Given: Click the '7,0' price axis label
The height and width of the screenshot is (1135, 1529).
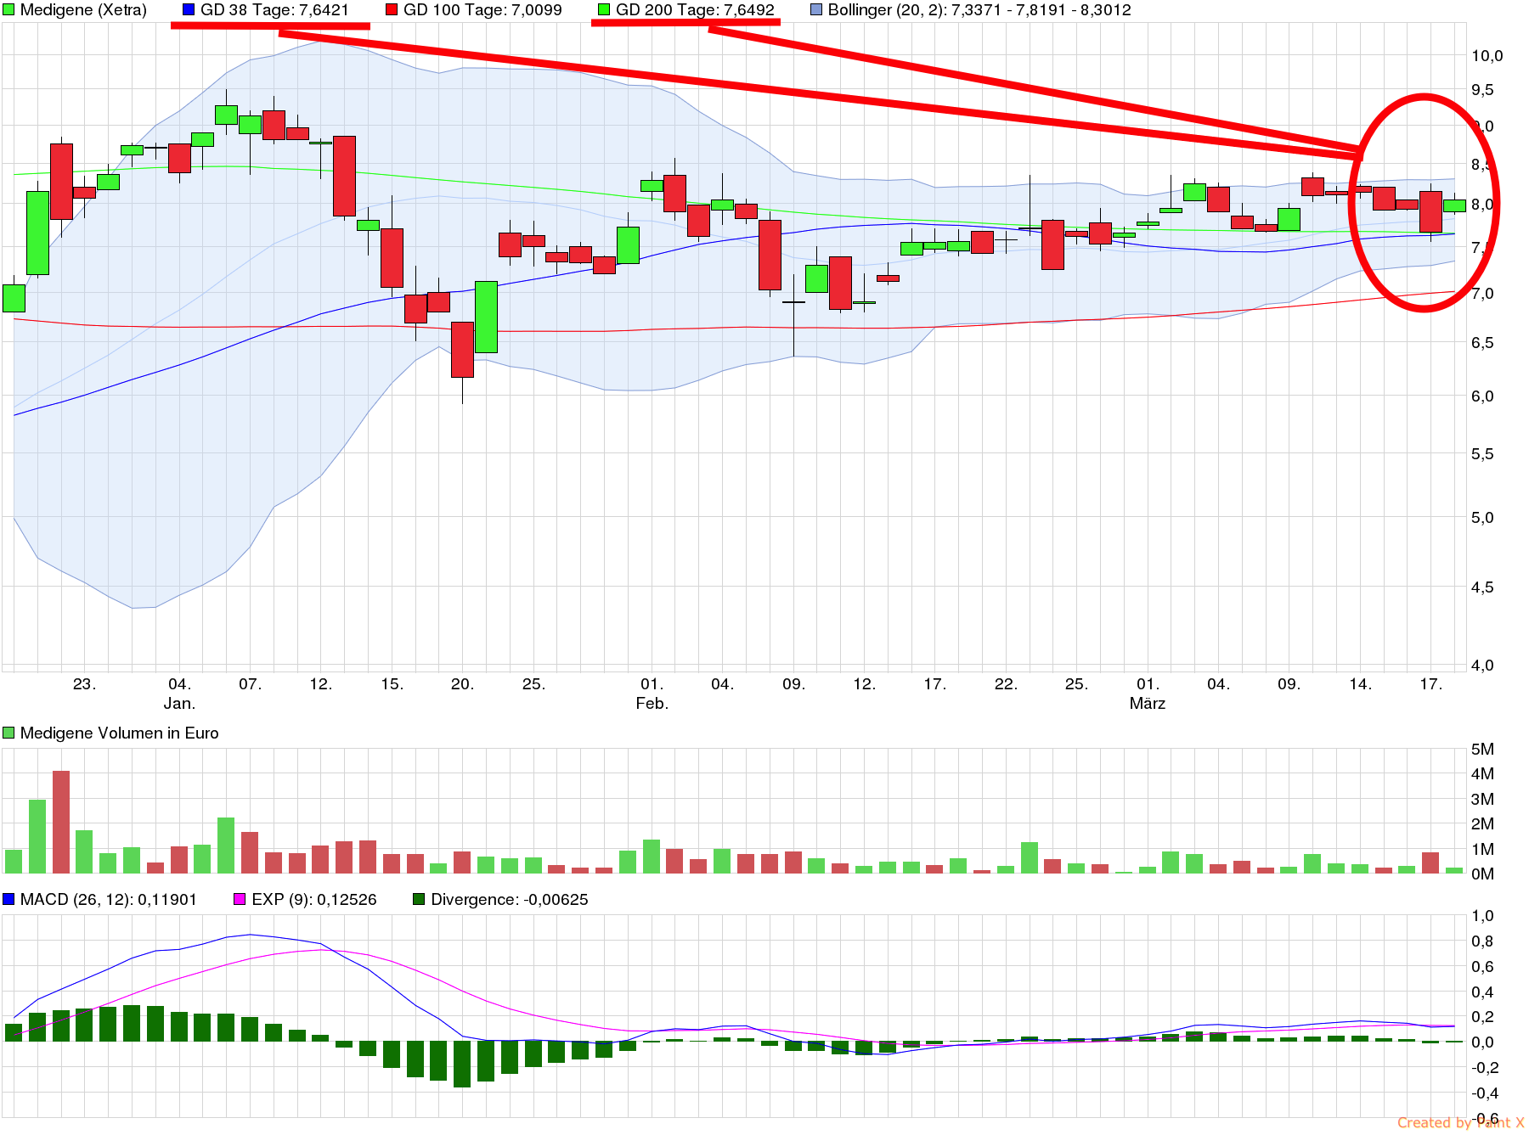Looking at the screenshot, I should coord(1482,294).
